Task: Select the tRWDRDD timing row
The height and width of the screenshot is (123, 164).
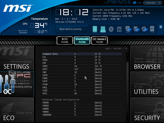Action: coord(82,115)
